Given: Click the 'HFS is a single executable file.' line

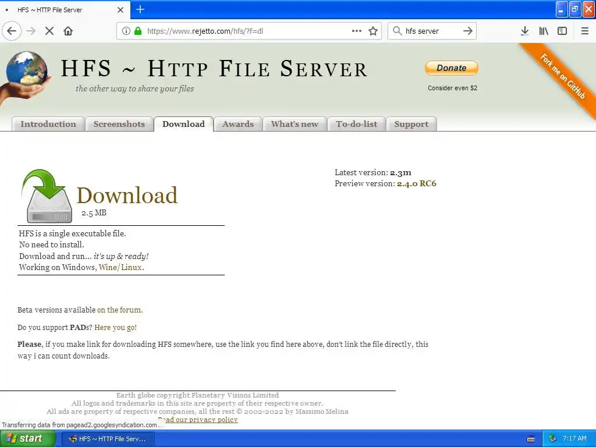Looking at the screenshot, I should (x=73, y=233).
